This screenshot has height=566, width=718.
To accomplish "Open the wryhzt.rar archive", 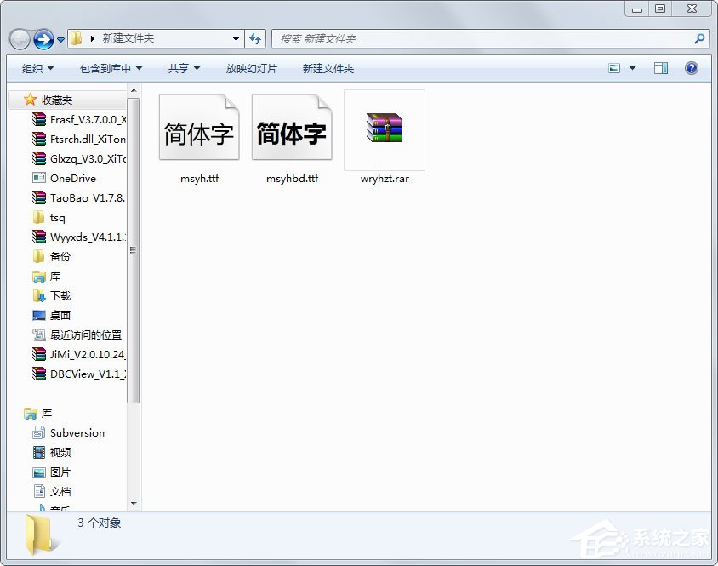I will 383,129.
